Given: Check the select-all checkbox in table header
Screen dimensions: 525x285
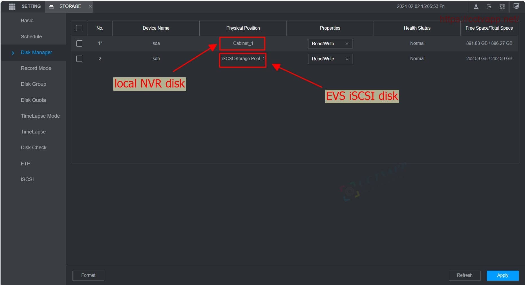Looking at the screenshot, I should pyautogui.click(x=79, y=28).
